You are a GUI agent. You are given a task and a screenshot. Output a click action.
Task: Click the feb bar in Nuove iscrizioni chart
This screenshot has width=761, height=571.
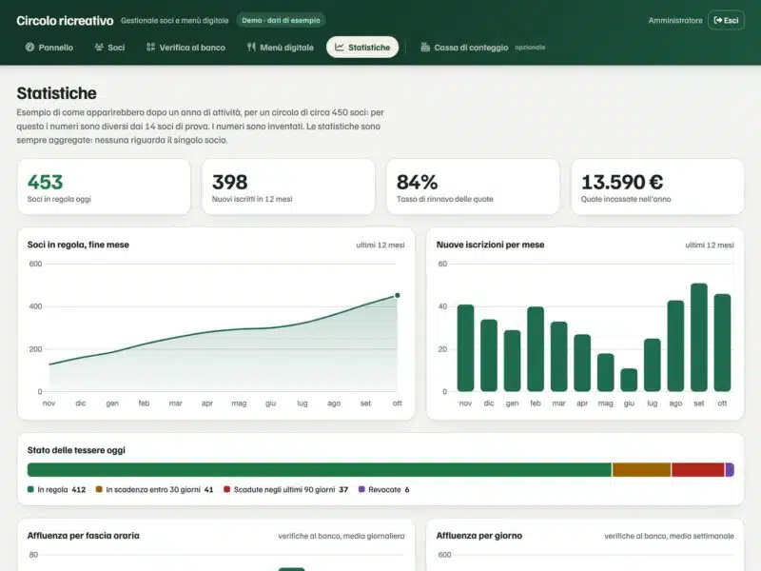[536, 349]
